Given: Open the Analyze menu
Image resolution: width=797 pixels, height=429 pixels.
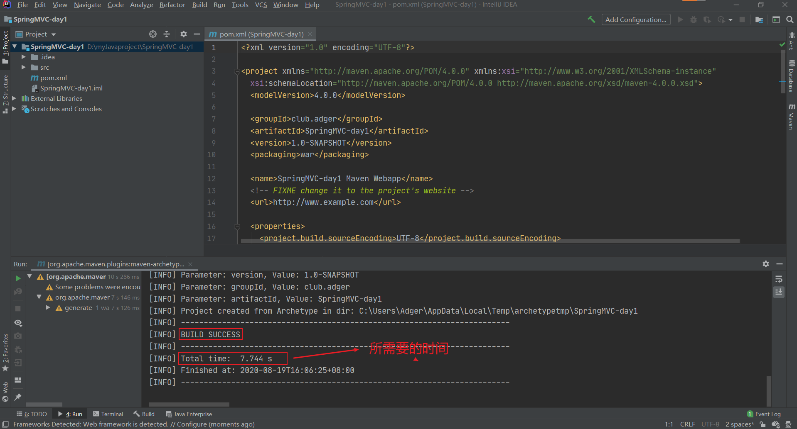Looking at the screenshot, I should tap(141, 5).
